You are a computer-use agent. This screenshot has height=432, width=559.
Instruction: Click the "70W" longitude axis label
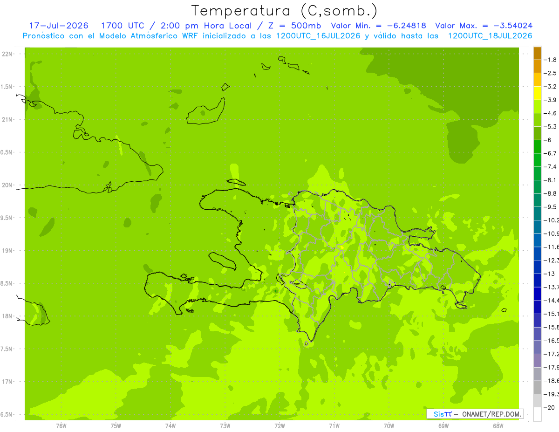389,425
